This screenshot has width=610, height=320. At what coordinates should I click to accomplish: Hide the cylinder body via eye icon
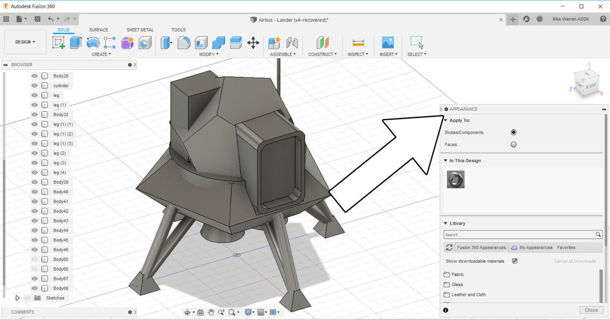coord(35,86)
